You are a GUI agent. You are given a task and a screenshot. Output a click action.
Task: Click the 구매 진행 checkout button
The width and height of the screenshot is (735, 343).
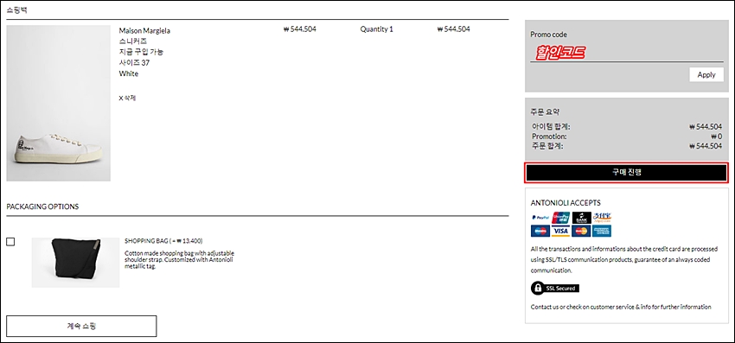[626, 173]
